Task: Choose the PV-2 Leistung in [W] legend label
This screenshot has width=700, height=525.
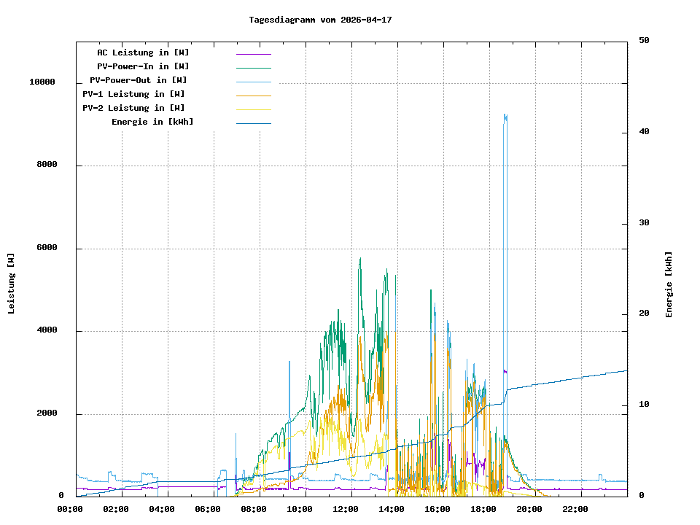Action: [133, 108]
